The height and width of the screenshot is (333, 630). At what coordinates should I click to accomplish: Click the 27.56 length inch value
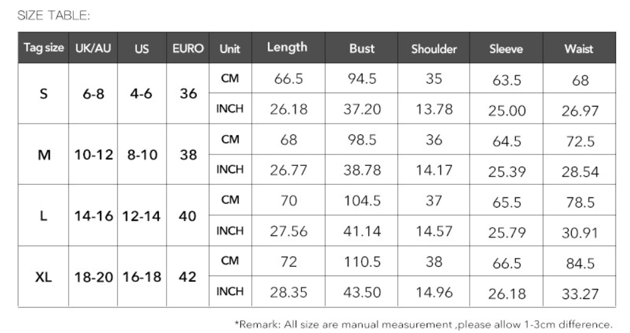pos(288,231)
